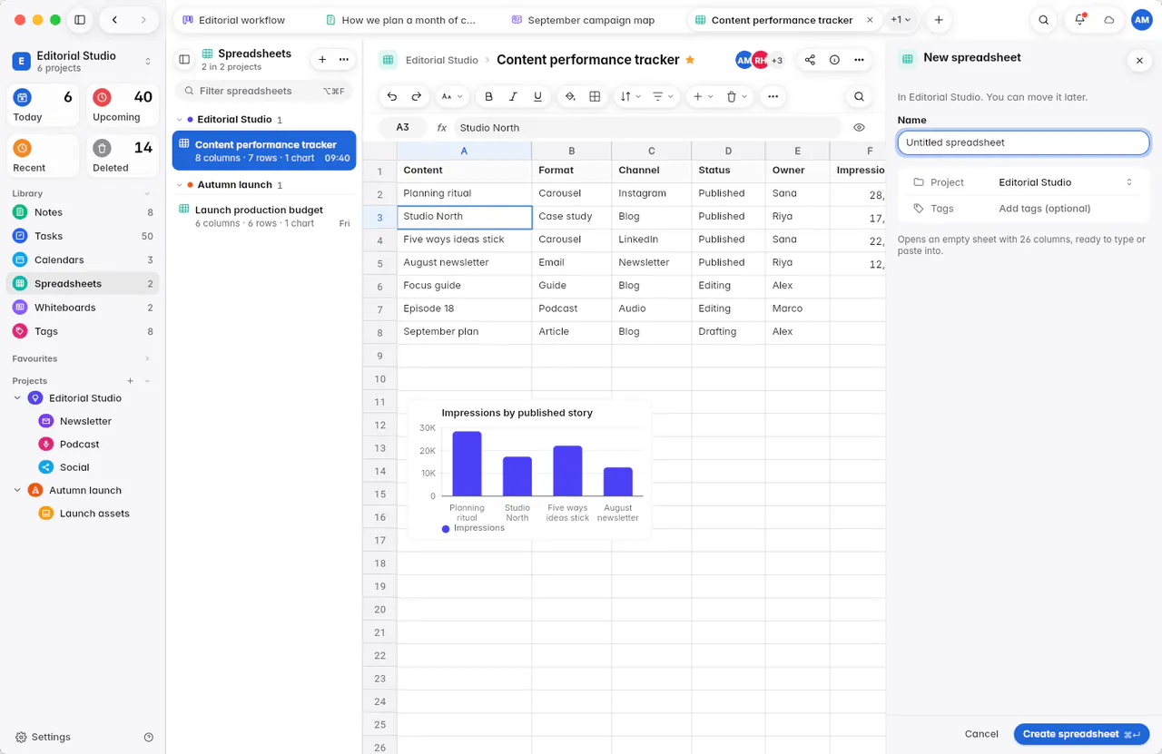Close the Content performance tracker tab
This screenshot has width=1162, height=754.
coord(871,20)
